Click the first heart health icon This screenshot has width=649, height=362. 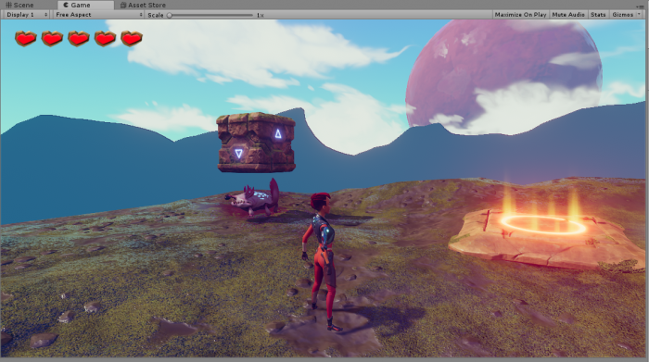[26, 39]
